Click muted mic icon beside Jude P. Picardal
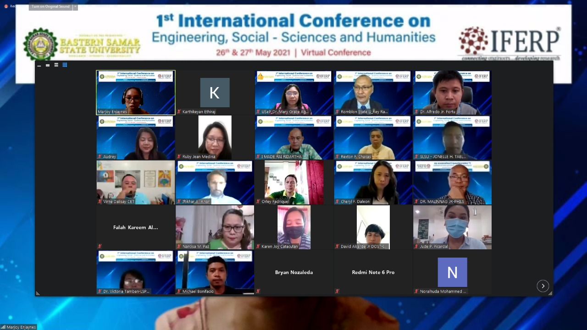The image size is (587, 330). [417, 247]
